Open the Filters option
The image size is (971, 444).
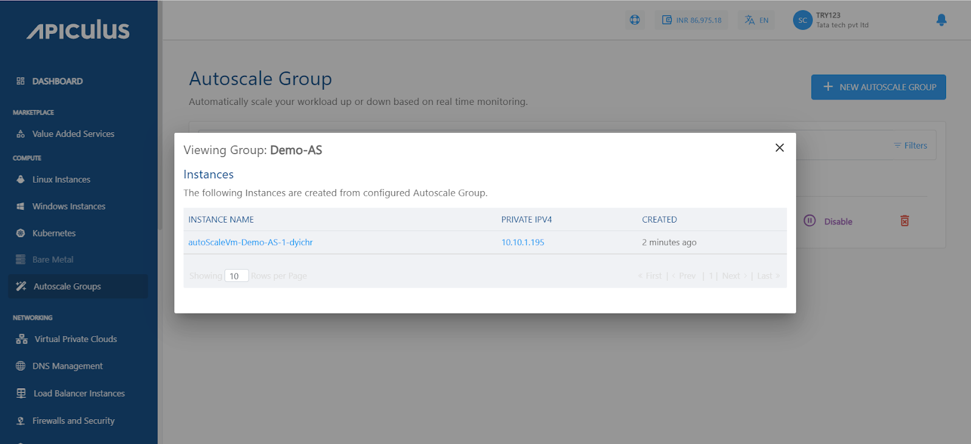click(x=910, y=146)
